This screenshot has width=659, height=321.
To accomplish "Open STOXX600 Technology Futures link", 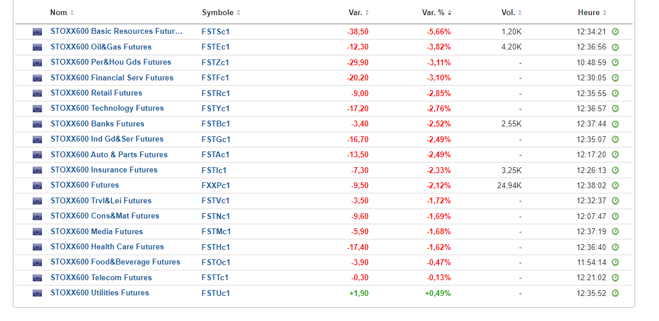I will pos(107,108).
